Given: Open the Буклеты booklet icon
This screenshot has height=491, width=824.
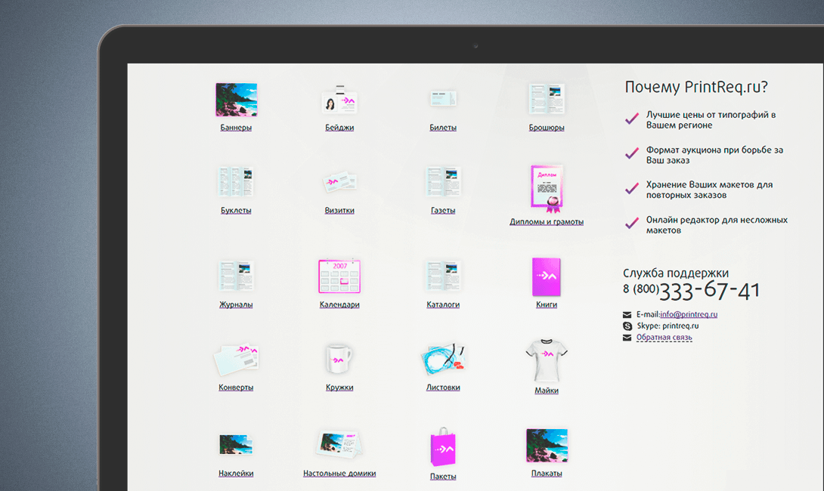Looking at the screenshot, I should point(236,182).
